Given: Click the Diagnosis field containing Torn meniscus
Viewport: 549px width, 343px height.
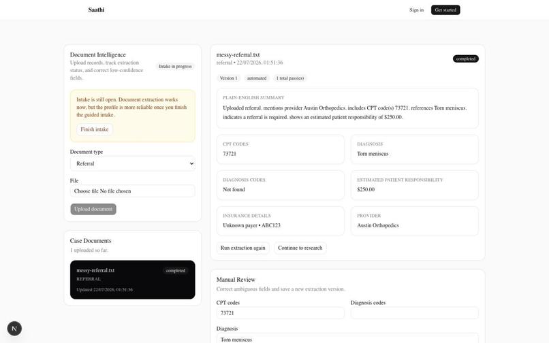Looking at the screenshot, I should point(347,339).
